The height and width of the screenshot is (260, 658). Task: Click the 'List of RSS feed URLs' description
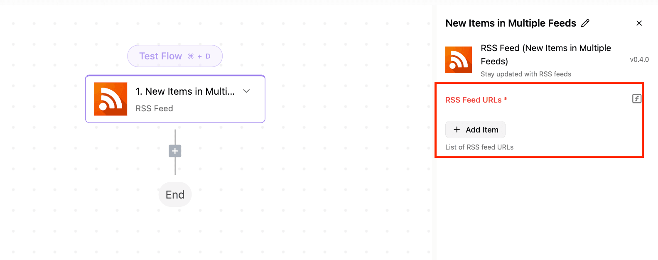click(479, 147)
